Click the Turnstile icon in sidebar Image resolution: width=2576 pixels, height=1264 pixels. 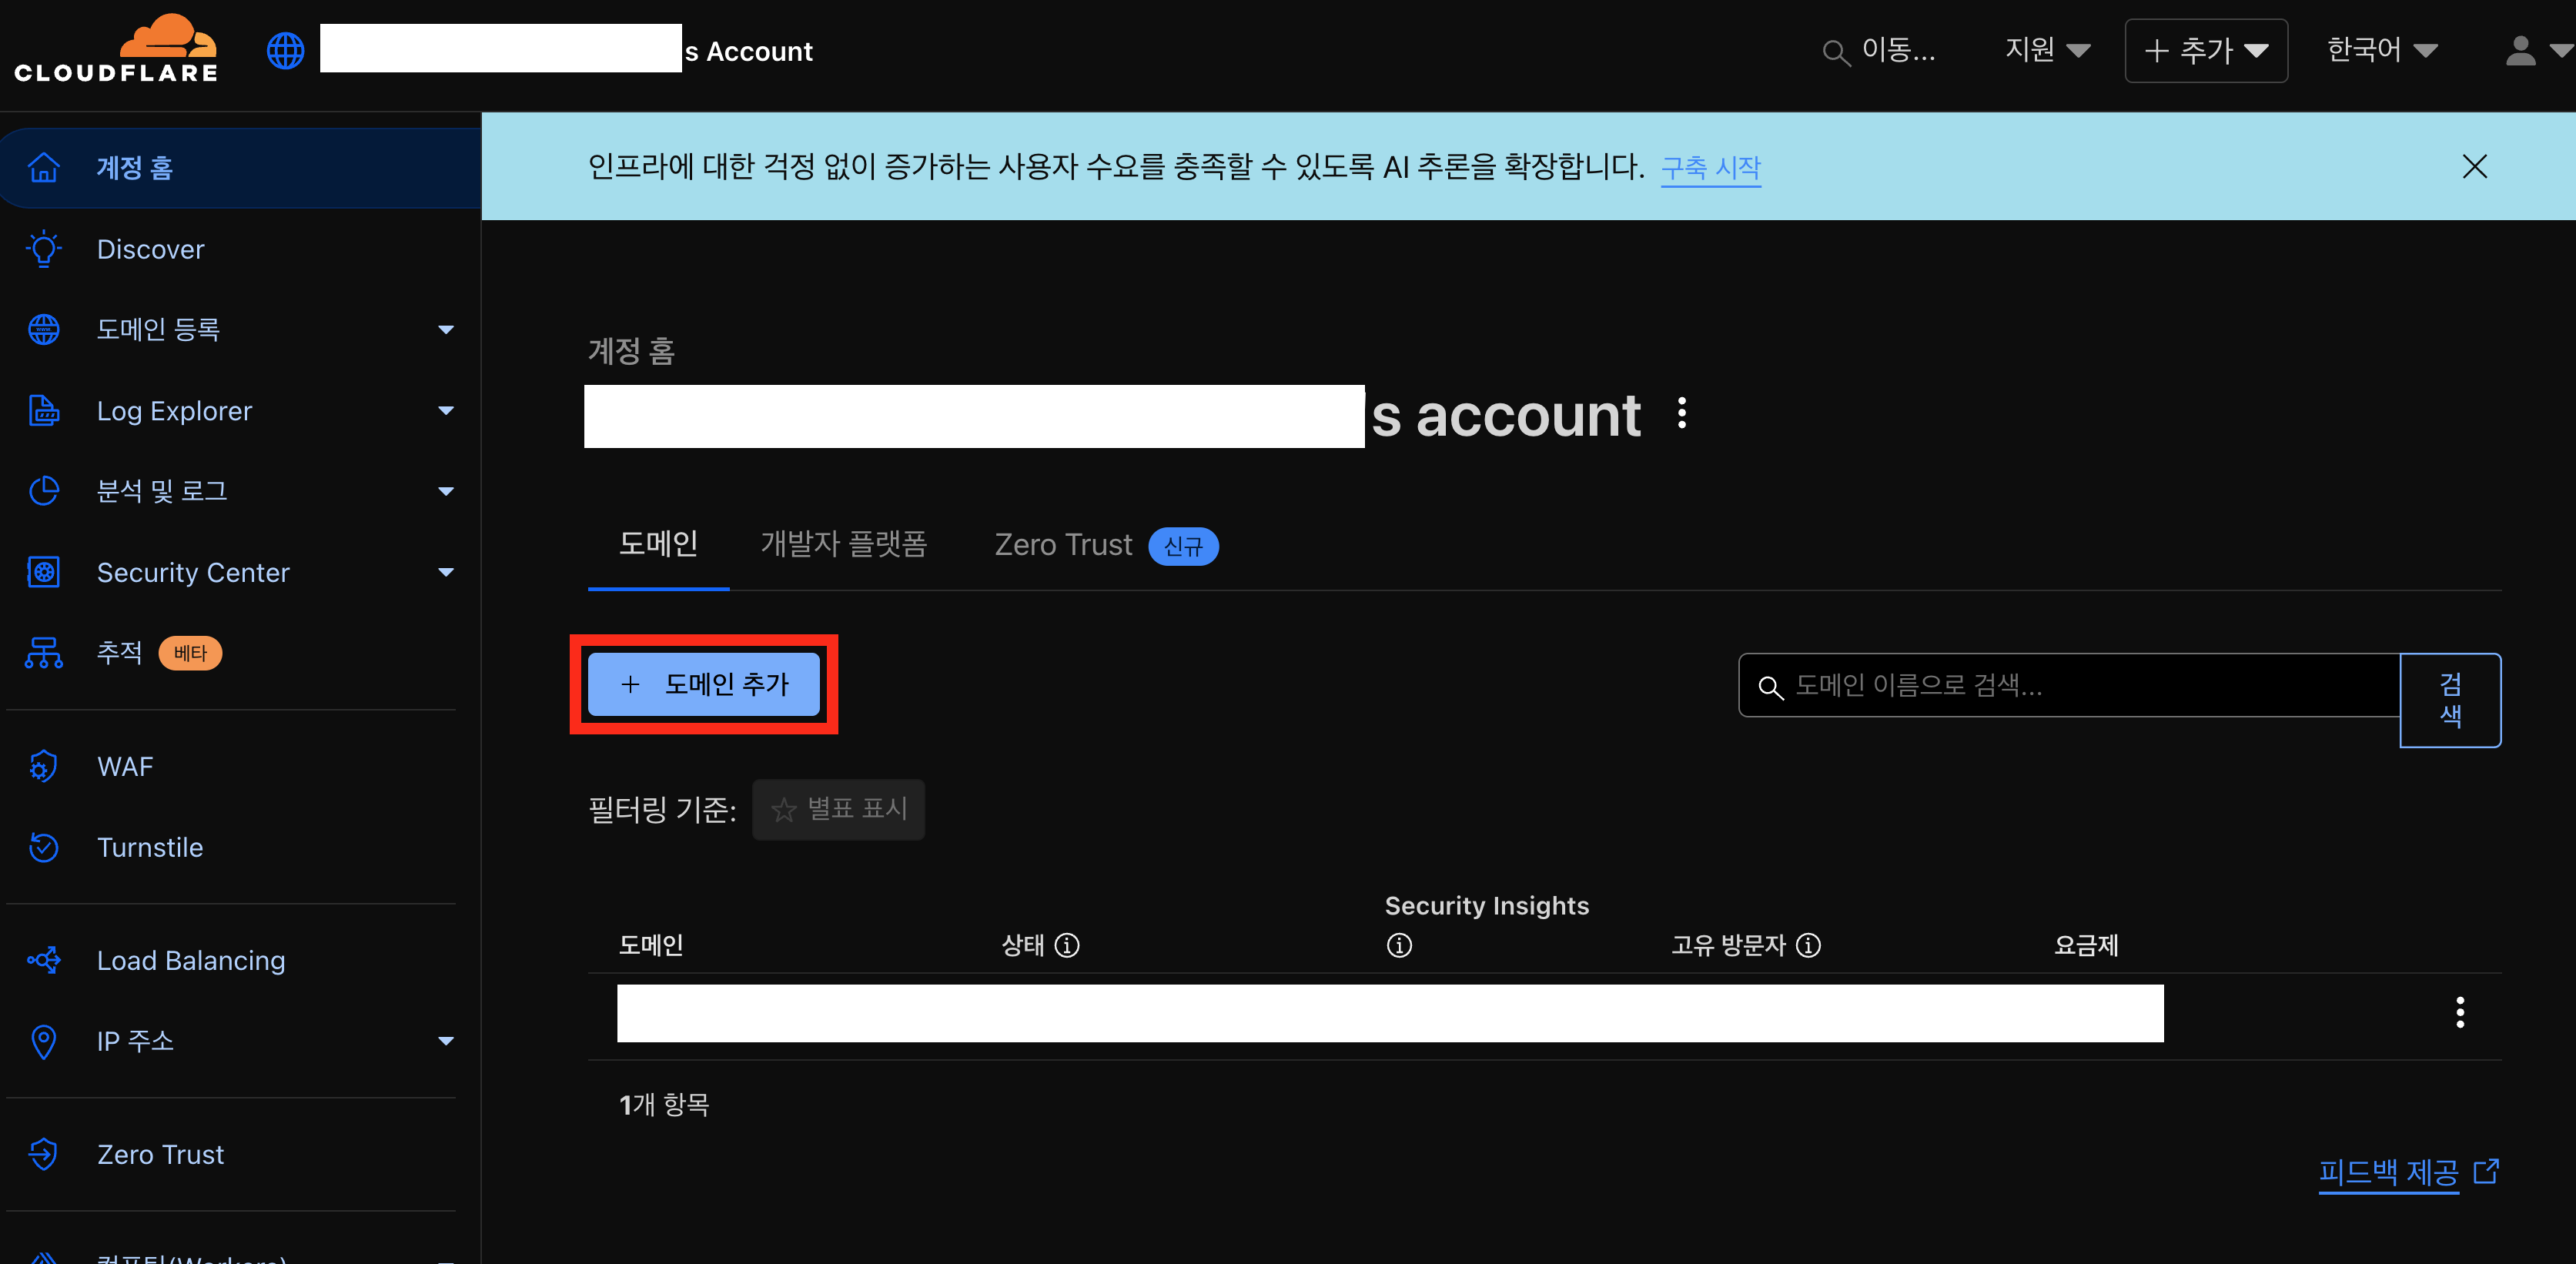[43, 848]
